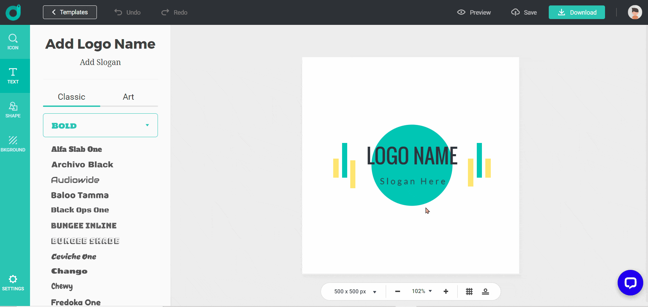Switch to the Art font tab
This screenshot has width=648, height=307.
[x=129, y=97]
